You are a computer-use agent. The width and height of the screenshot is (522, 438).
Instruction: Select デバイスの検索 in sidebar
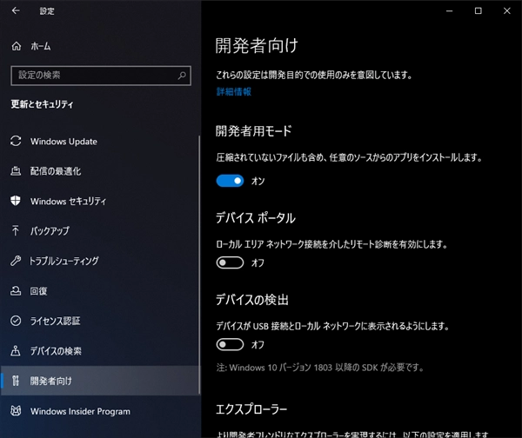[x=100, y=351]
